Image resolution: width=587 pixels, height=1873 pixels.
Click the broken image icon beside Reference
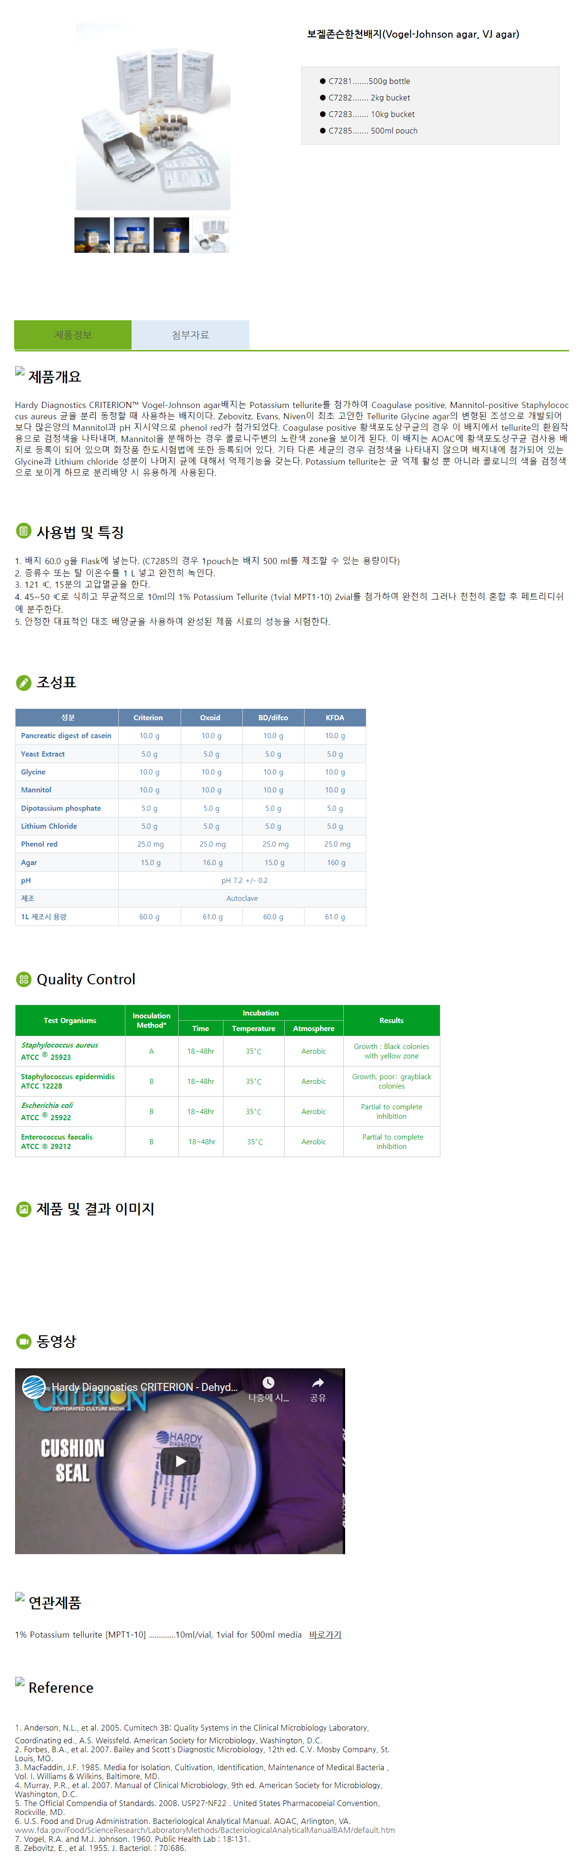click(x=20, y=1682)
